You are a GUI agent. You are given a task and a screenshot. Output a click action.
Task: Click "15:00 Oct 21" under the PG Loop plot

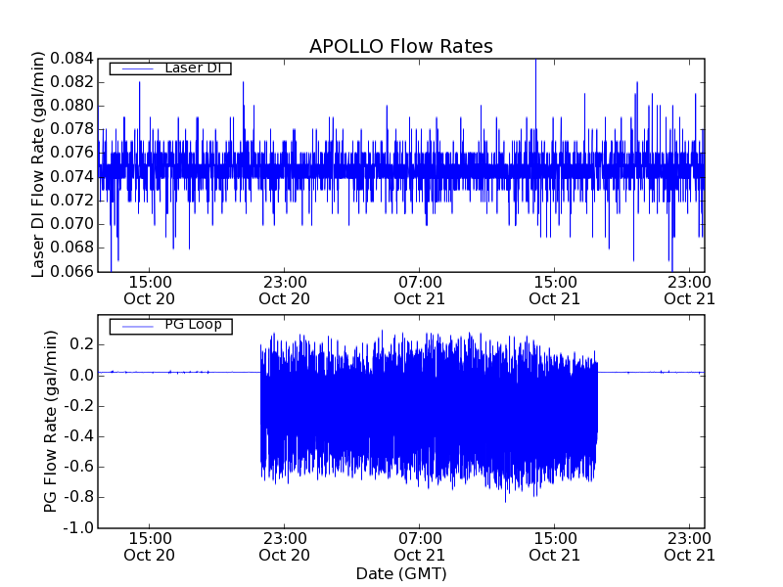coord(554,547)
